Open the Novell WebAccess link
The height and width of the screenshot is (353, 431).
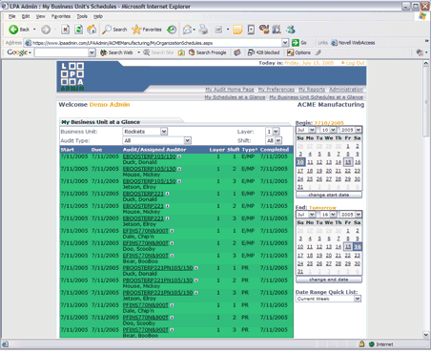(x=353, y=43)
